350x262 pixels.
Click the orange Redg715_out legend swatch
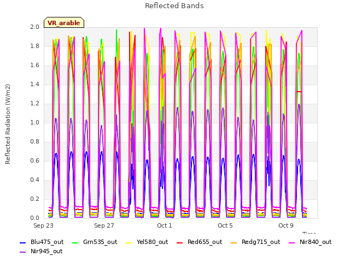click(x=234, y=243)
